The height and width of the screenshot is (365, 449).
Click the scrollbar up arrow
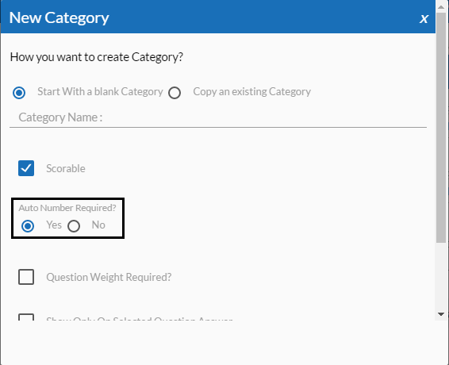pos(441,7)
